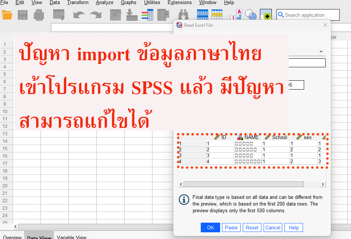Open the Utilities menu

pyautogui.click(x=152, y=3)
